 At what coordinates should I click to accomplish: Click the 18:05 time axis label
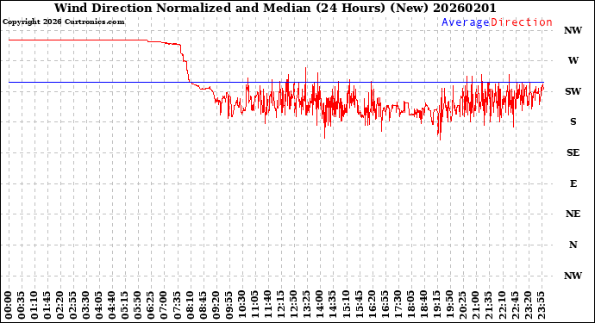[410, 306]
